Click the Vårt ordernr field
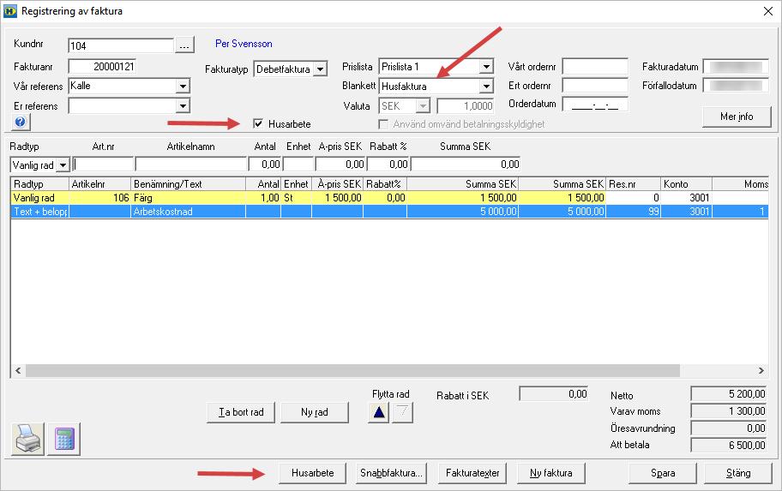This screenshot has width=782, height=491. coord(595,66)
